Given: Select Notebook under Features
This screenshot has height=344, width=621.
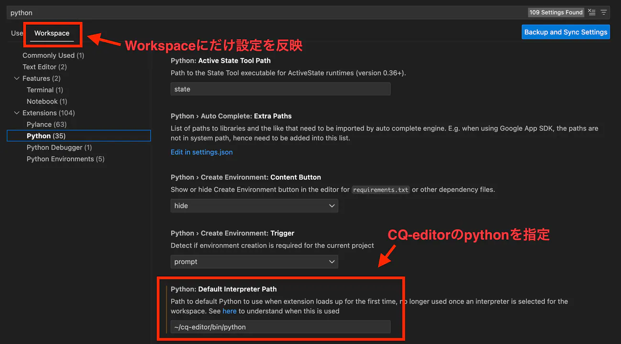Looking at the screenshot, I should click(47, 101).
